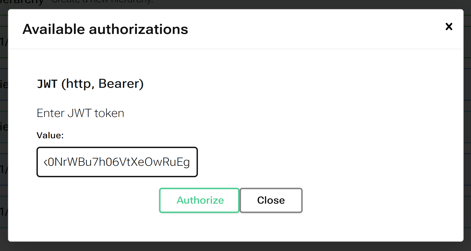Close the authorizations dialog via Close button

271,200
